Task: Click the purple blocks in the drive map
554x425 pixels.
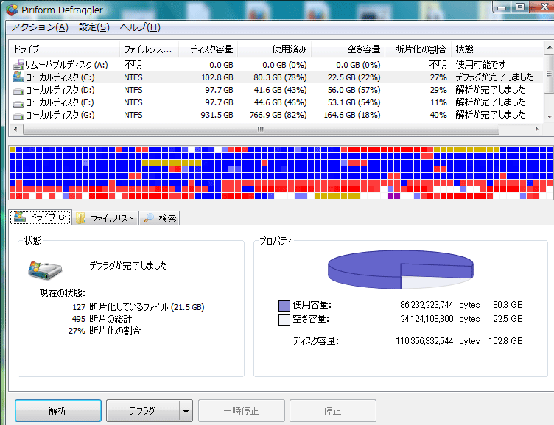Action: coord(393,196)
